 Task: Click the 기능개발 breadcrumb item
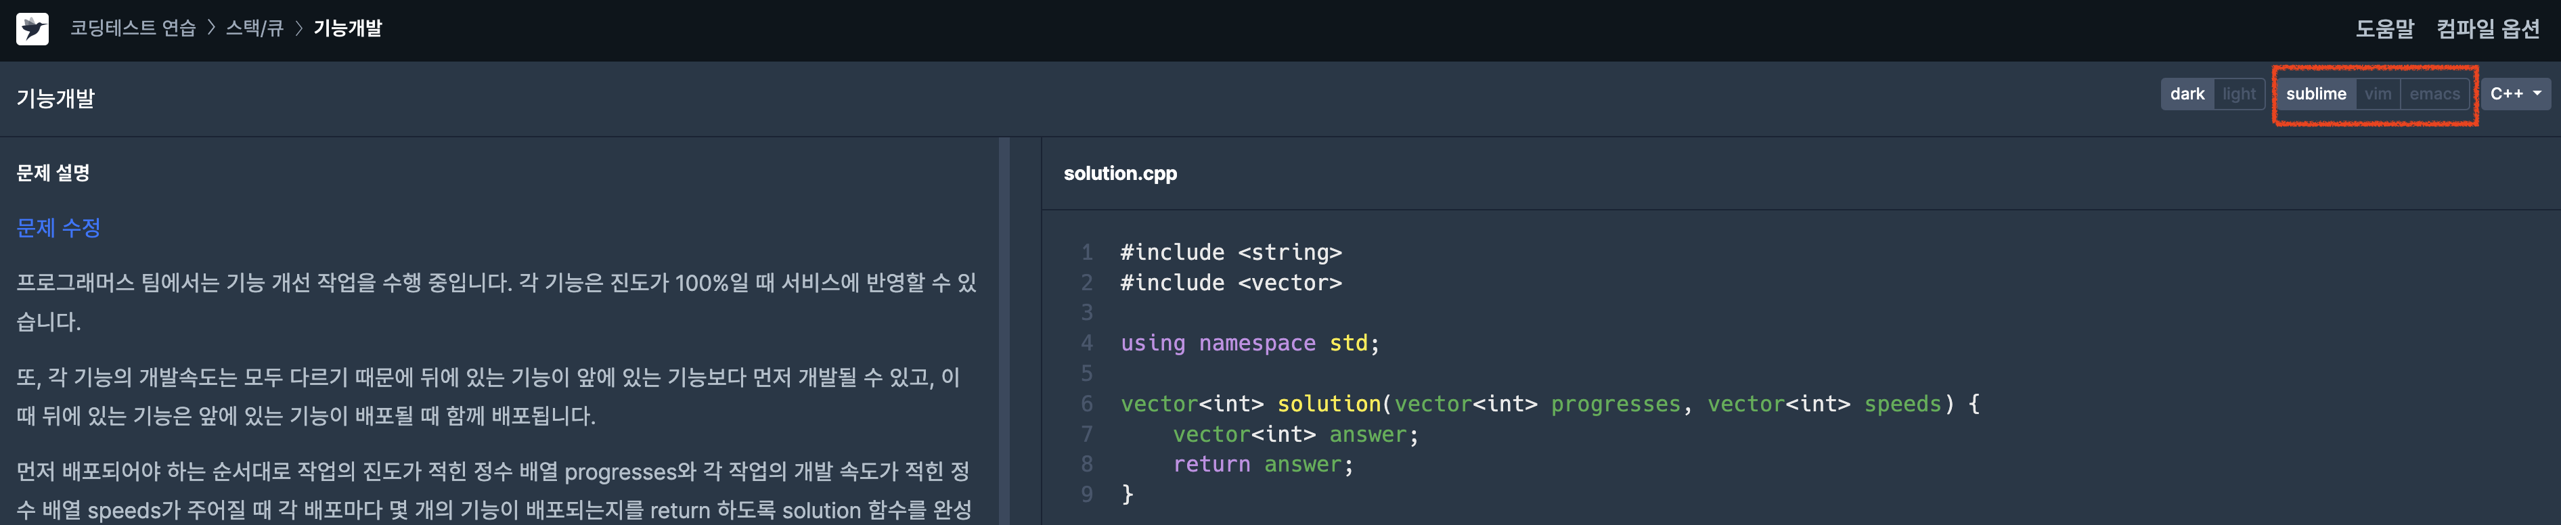(x=347, y=29)
